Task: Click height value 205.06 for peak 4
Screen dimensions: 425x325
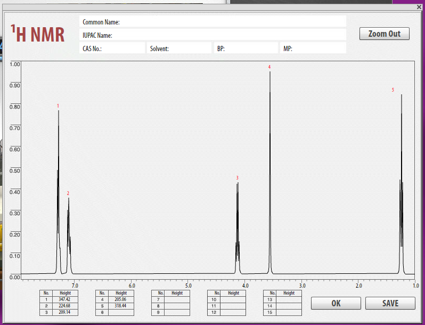Action: (121, 299)
